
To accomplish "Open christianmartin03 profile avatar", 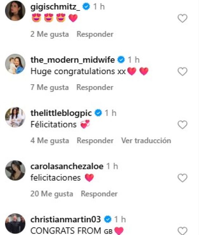I will pyautogui.click(x=15, y=223).
